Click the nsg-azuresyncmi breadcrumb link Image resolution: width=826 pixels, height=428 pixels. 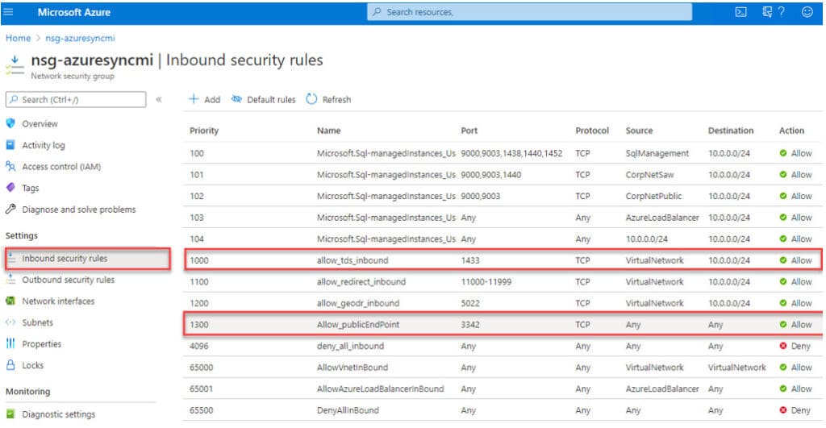(80, 38)
